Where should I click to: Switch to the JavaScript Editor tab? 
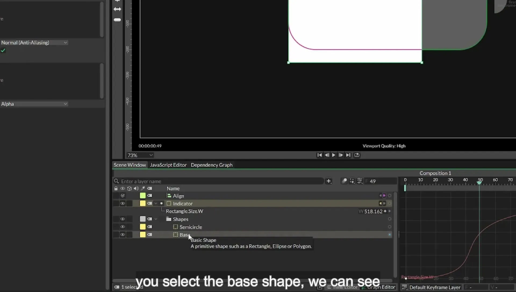click(168, 165)
